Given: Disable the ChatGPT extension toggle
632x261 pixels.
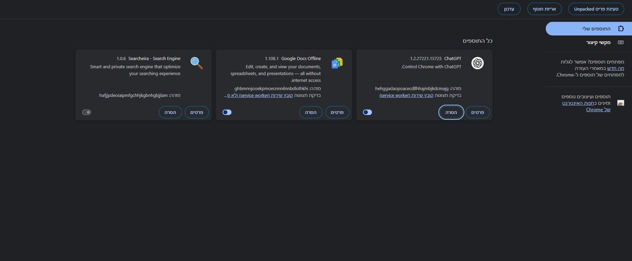Looking at the screenshot, I should [367, 112].
